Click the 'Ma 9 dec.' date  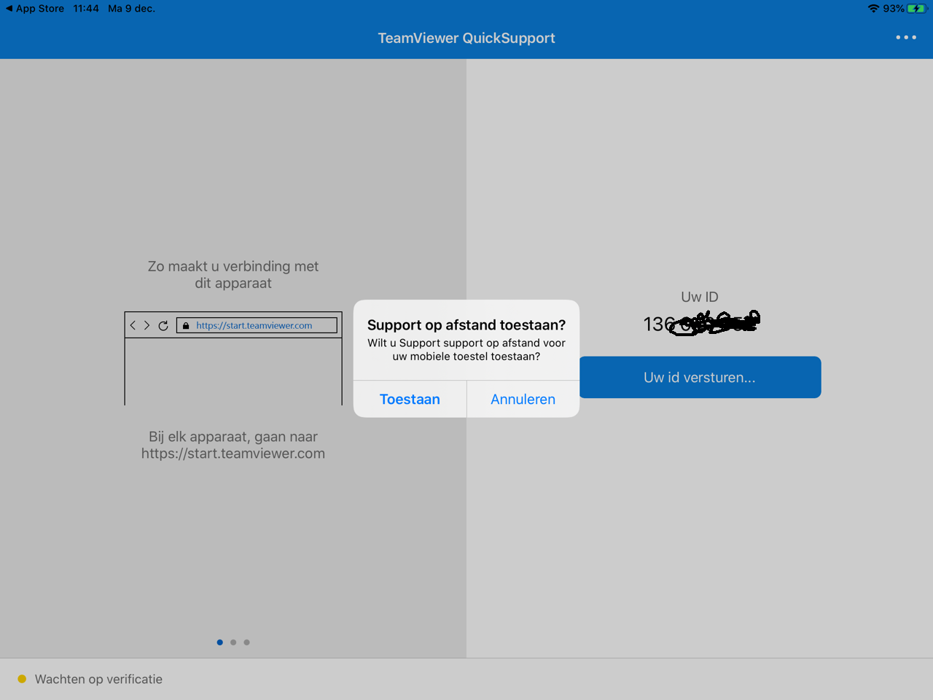tap(132, 9)
